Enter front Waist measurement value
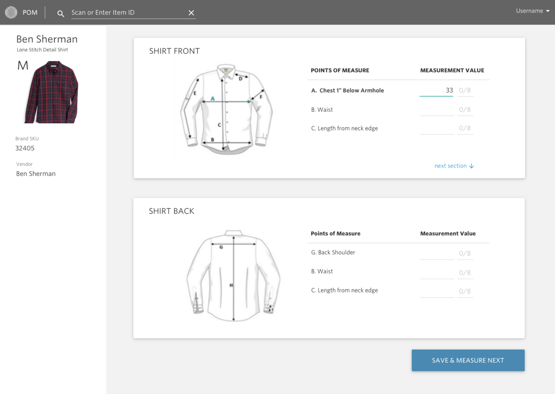 (437, 110)
